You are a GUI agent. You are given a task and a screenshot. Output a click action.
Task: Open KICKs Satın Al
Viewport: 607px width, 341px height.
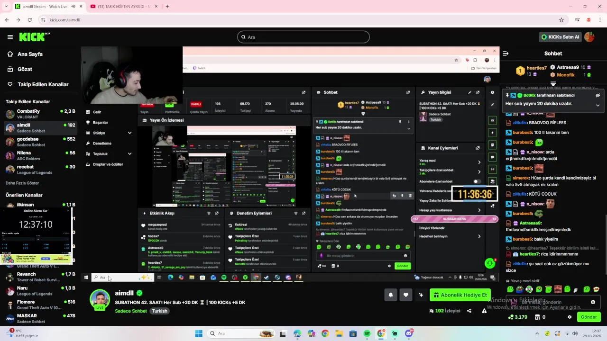click(560, 37)
